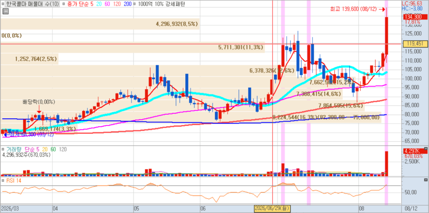Click the HC:-3.80 value
The height and width of the screenshot is (213, 429).
coord(413,8)
